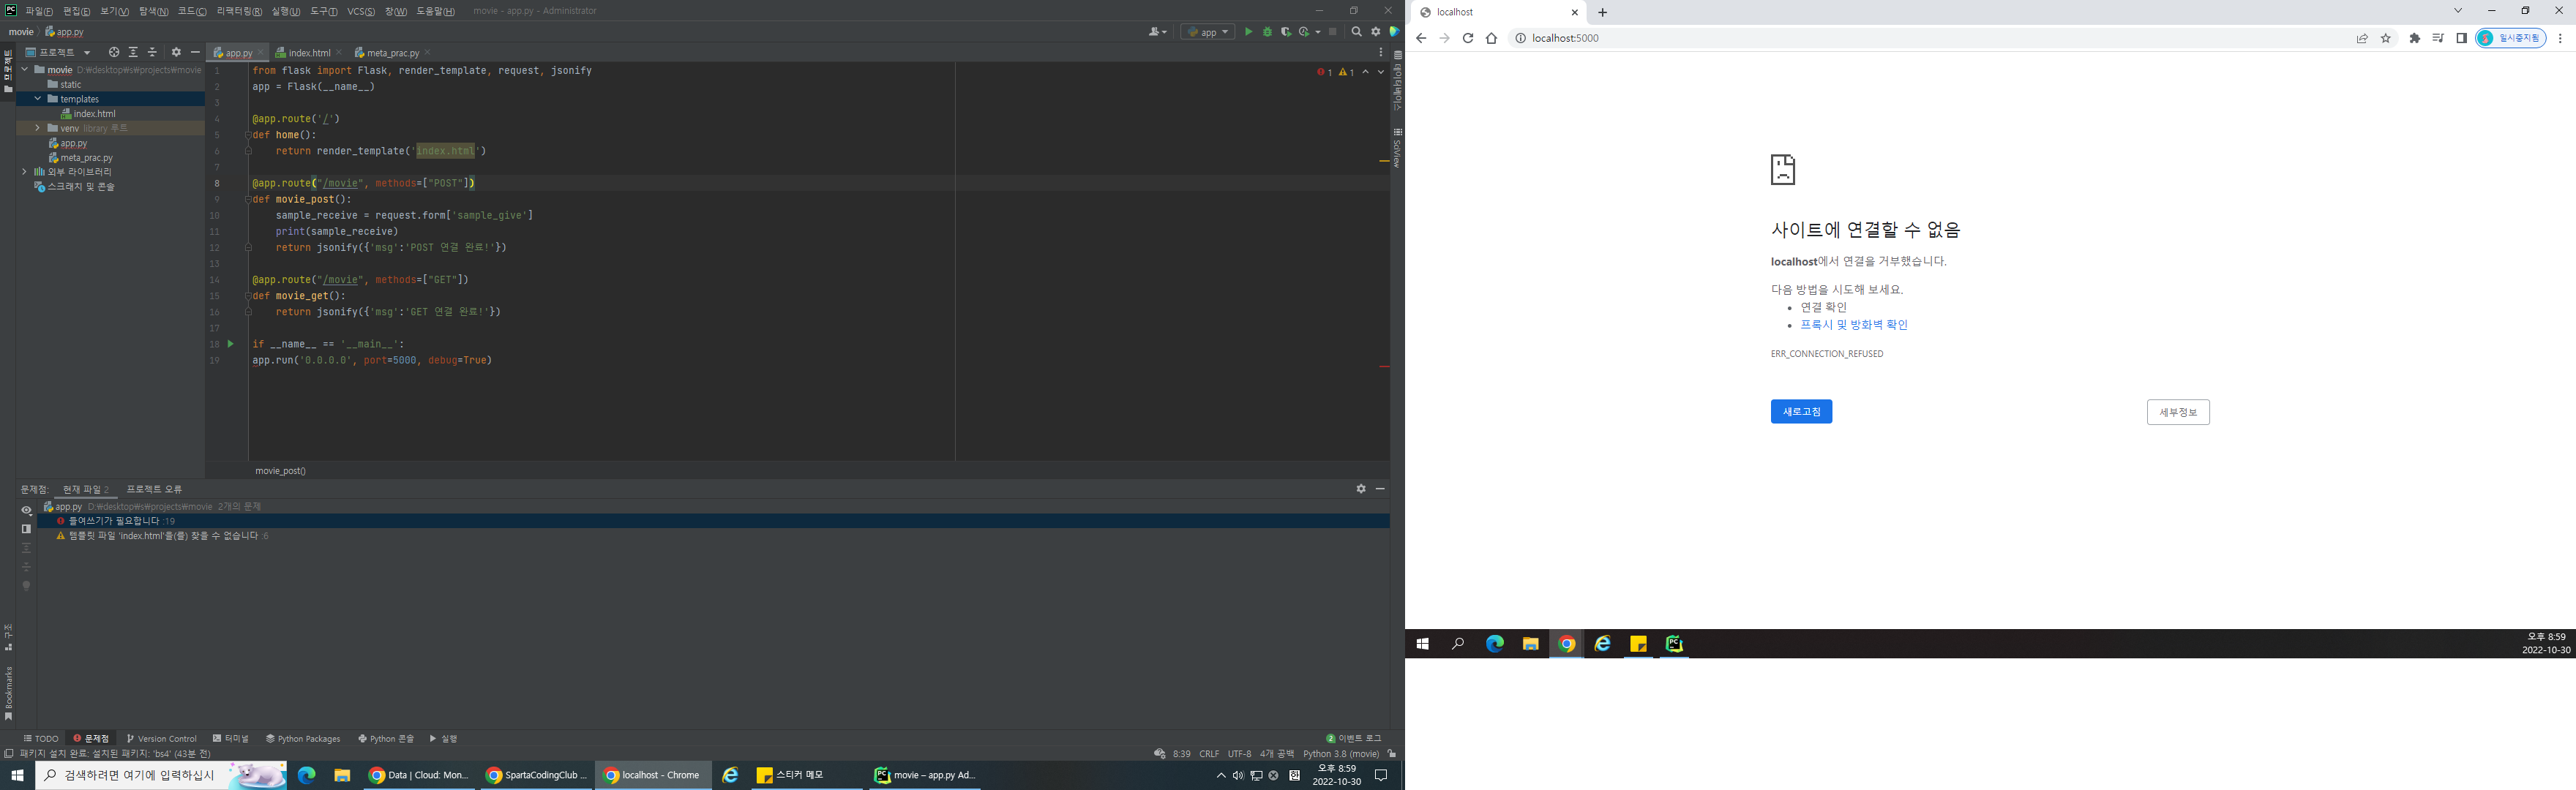Reload the localhost page in Chrome

pyautogui.click(x=1467, y=38)
